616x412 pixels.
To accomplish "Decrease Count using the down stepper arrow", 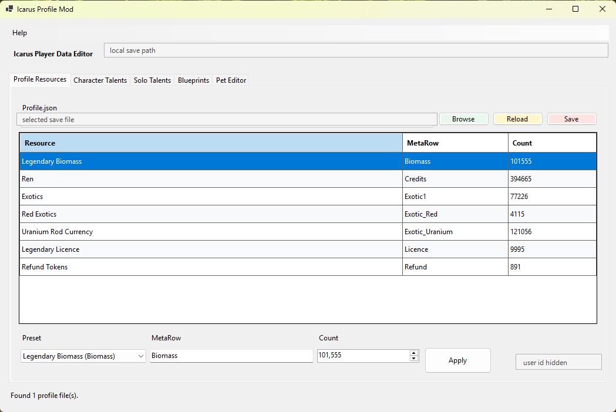I will 413,358.
